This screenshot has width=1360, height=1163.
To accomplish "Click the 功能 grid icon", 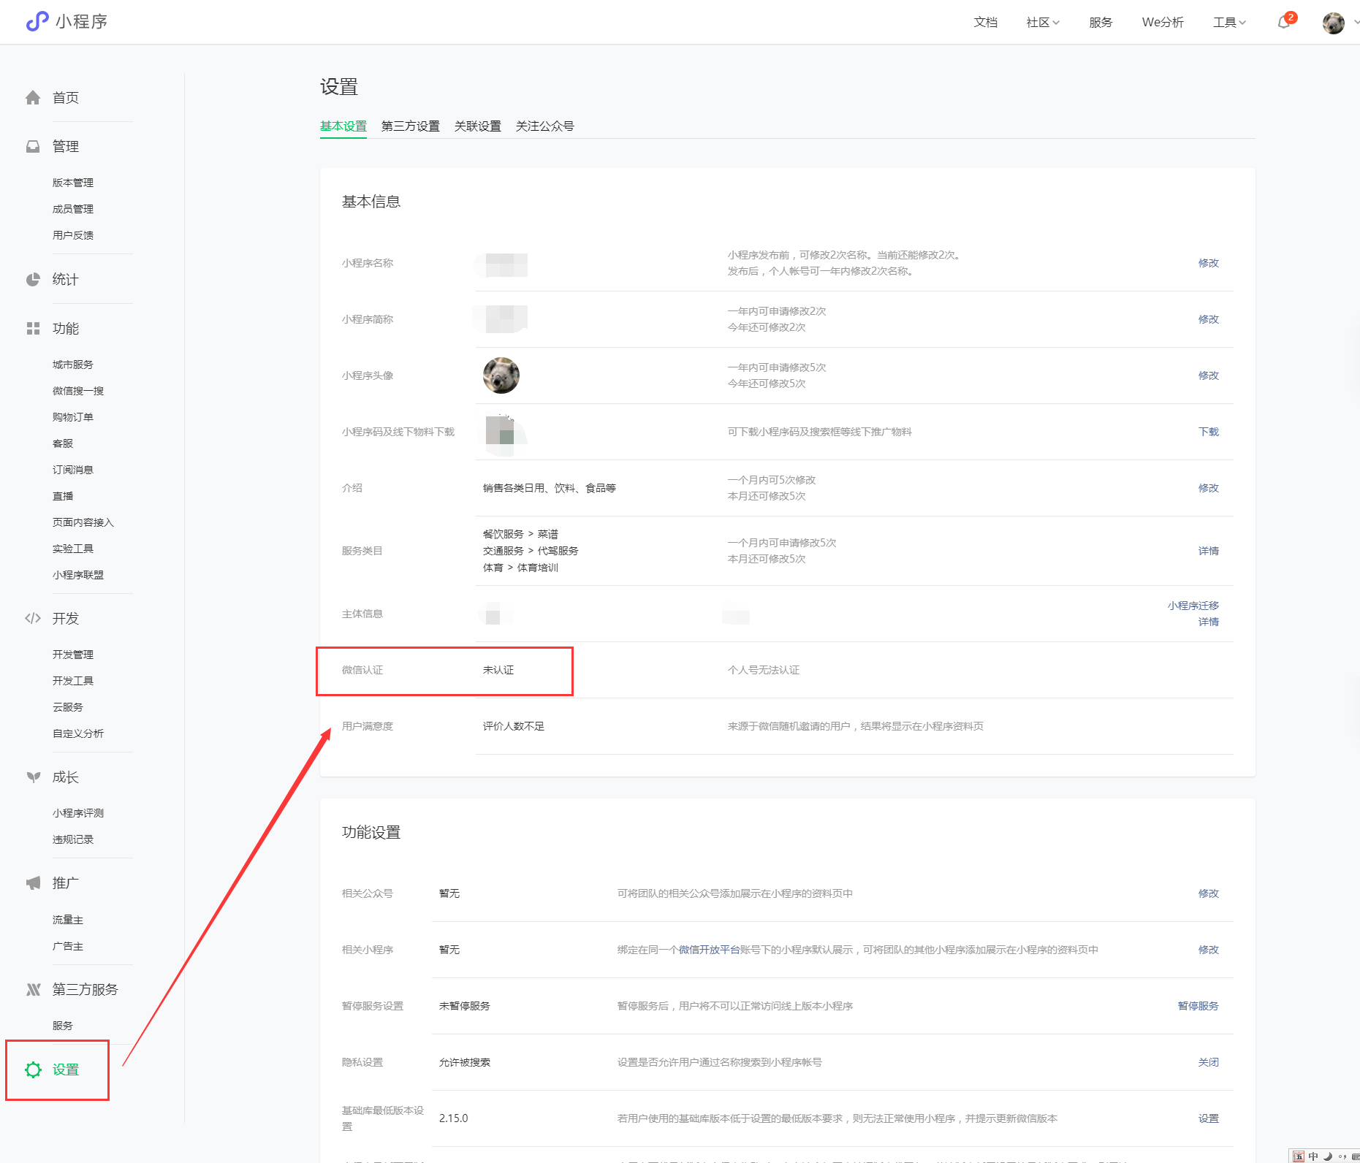I will [33, 329].
